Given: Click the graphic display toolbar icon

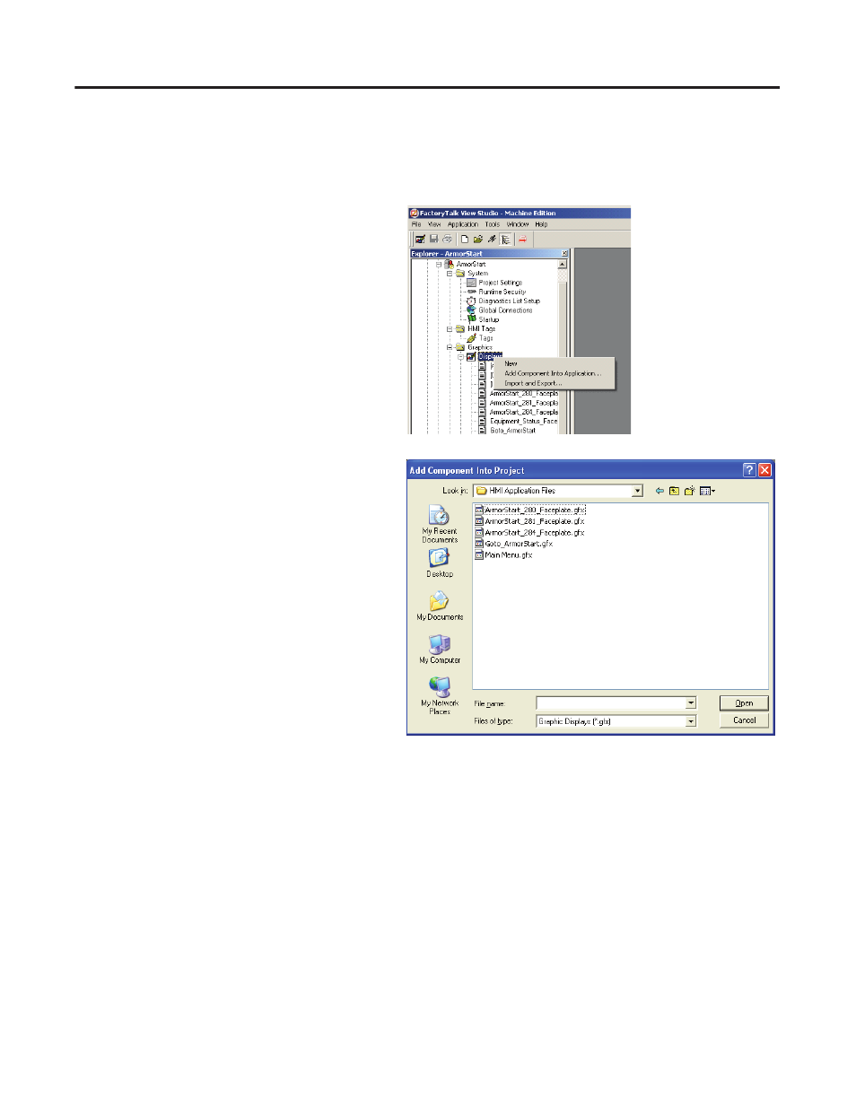Looking at the screenshot, I should pyautogui.click(x=420, y=240).
